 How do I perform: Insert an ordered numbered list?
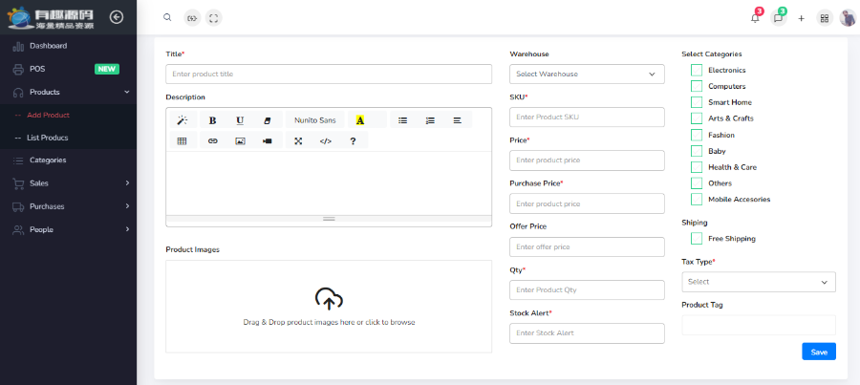[431, 120]
